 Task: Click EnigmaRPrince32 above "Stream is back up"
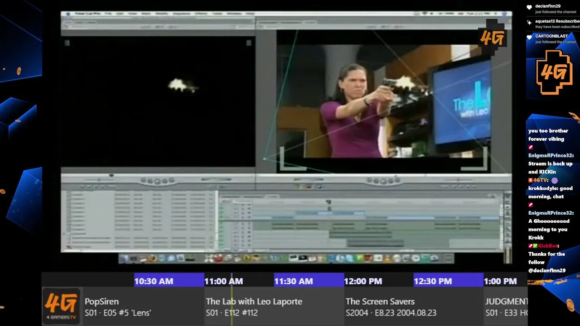tap(551, 155)
